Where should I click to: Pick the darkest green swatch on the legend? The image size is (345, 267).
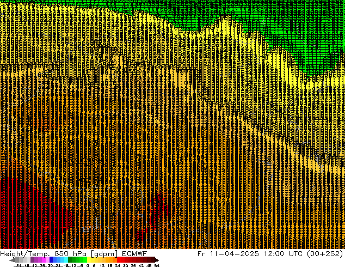pos(70,259)
